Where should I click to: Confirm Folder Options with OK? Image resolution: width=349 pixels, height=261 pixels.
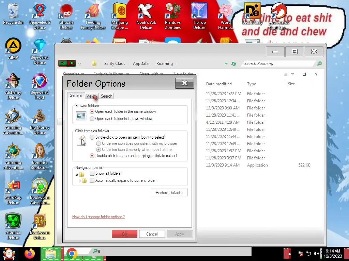124,234
